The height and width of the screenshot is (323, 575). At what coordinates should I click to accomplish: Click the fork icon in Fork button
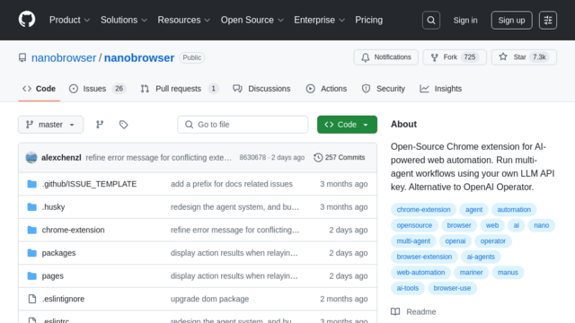point(435,57)
